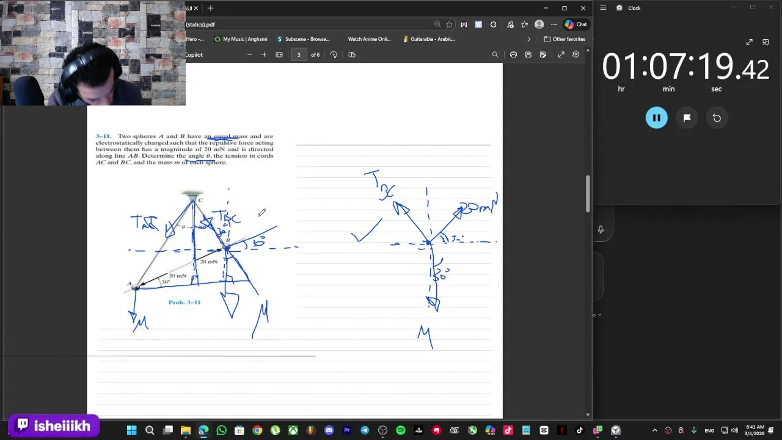Open Guitarabia bookmark
The height and width of the screenshot is (440, 782).
[429, 39]
